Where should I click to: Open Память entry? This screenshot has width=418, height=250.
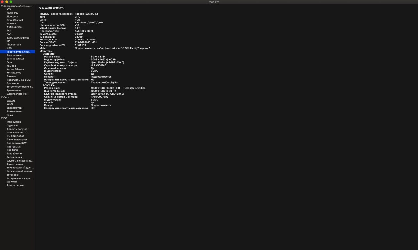point(11,76)
